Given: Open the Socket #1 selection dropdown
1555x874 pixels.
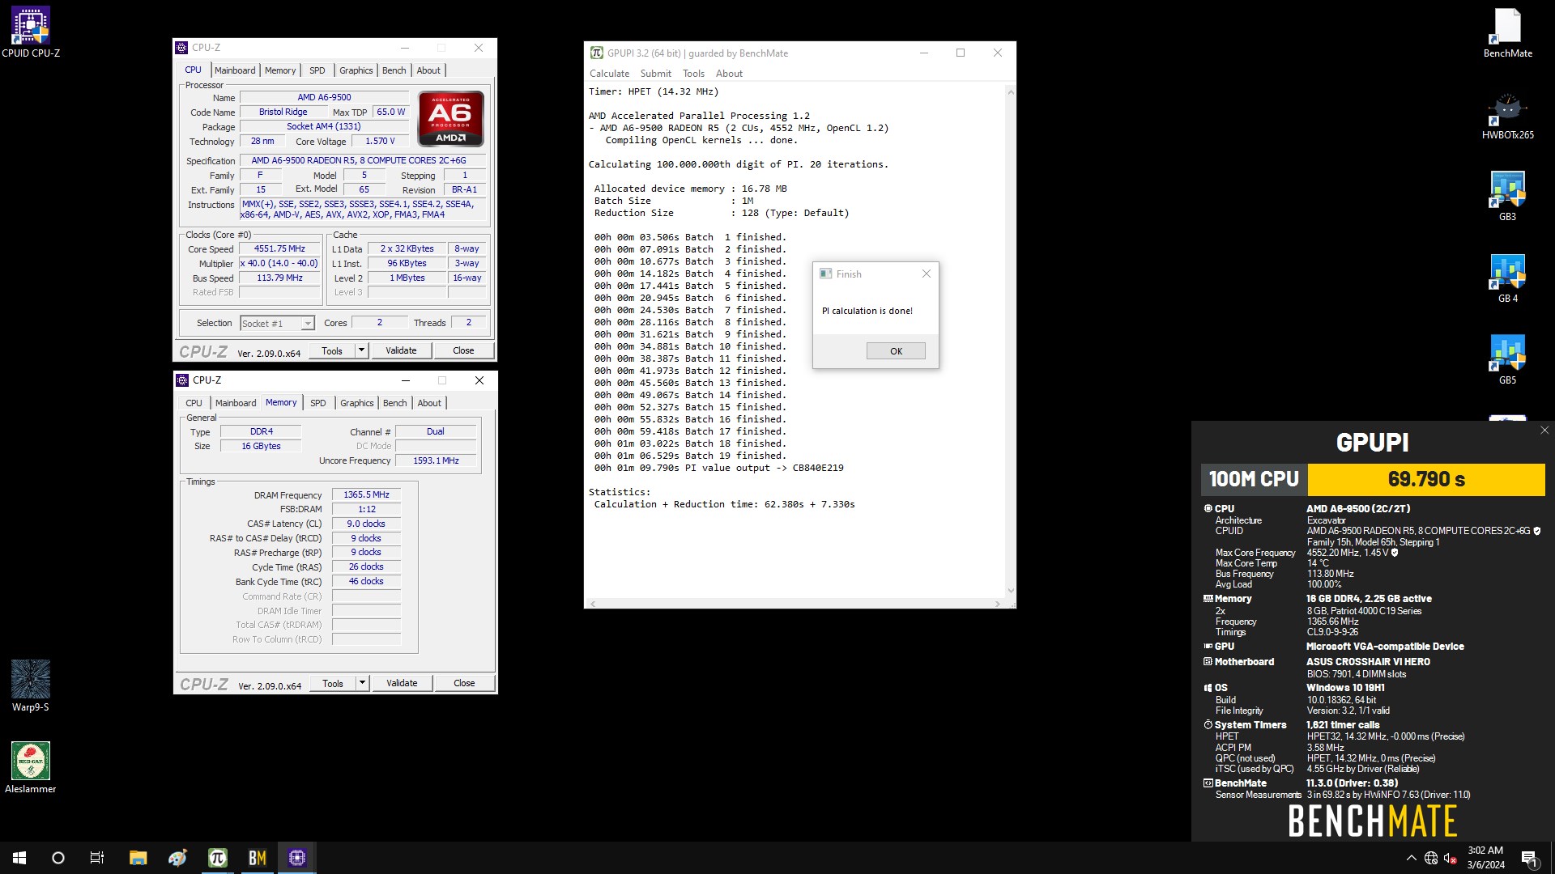Looking at the screenshot, I should [277, 323].
